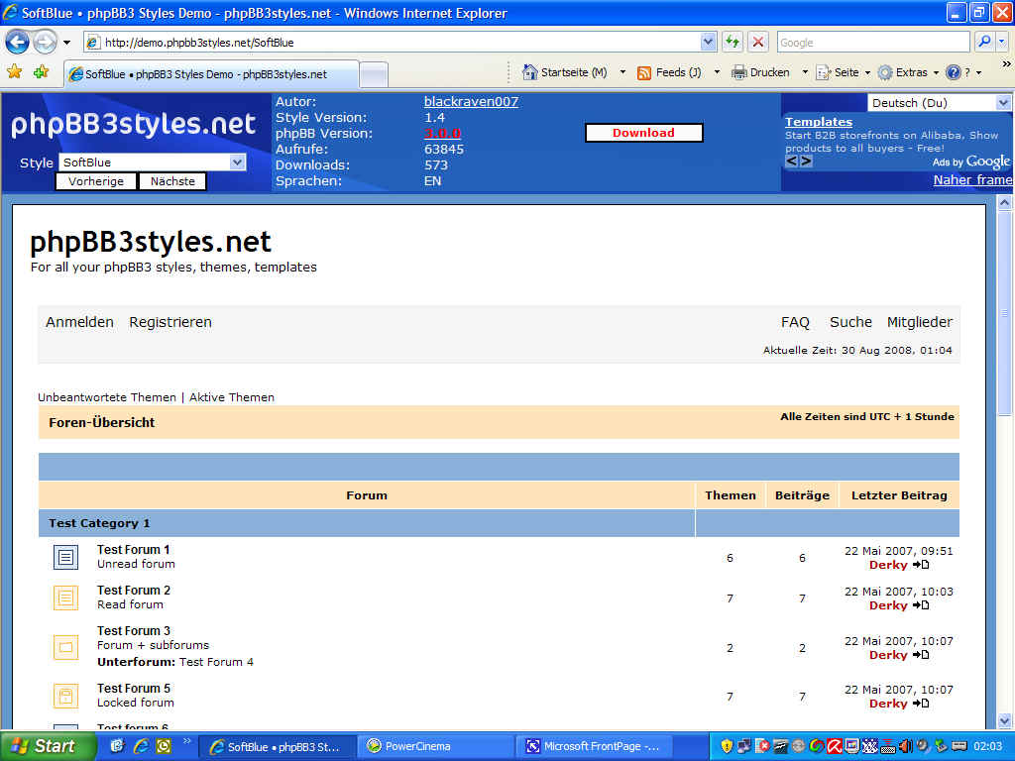Click the Test Forum 5 locked icon

(65, 696)
